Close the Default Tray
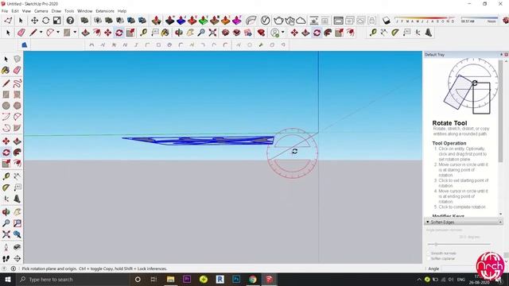 [506, 55]
